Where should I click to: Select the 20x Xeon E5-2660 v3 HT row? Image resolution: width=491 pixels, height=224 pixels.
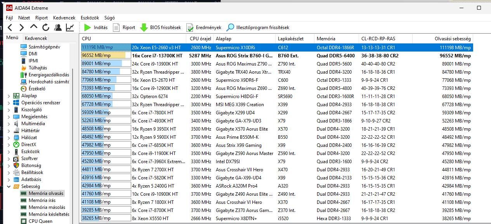point(276,47)
